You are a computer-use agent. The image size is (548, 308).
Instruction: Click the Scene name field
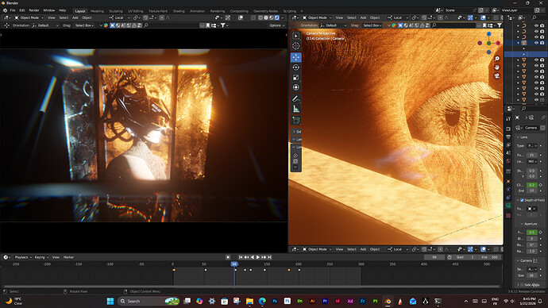point(457,10)
